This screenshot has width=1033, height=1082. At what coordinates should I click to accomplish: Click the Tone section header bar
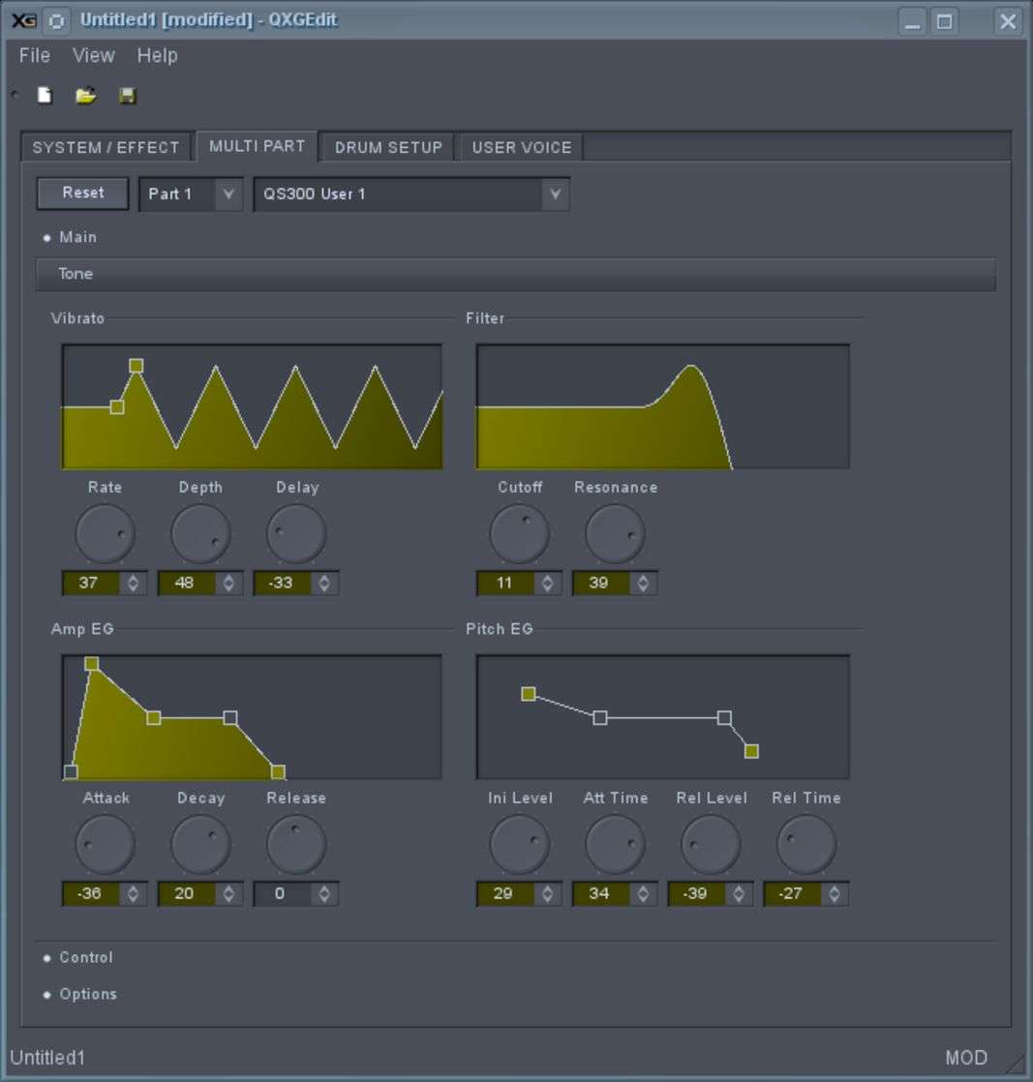pos(515,274)
